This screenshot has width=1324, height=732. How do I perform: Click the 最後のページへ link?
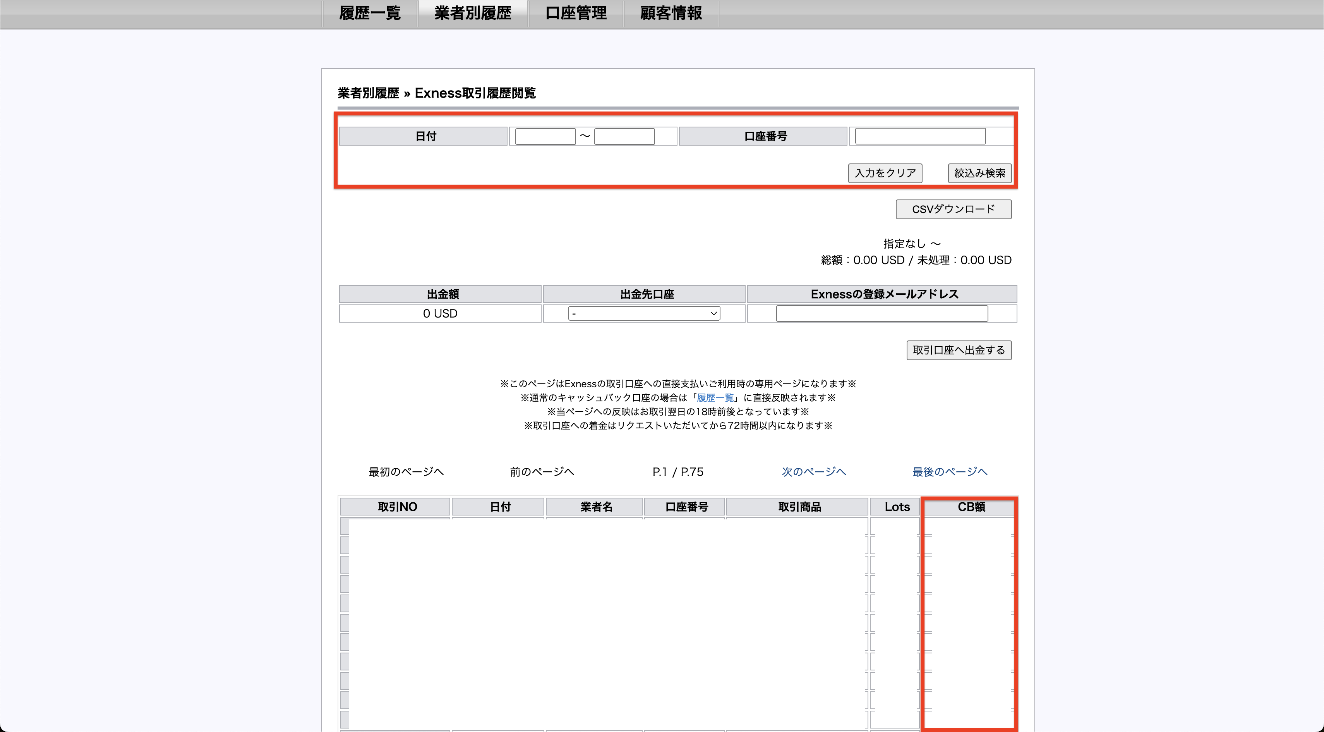tap(950, 471)
